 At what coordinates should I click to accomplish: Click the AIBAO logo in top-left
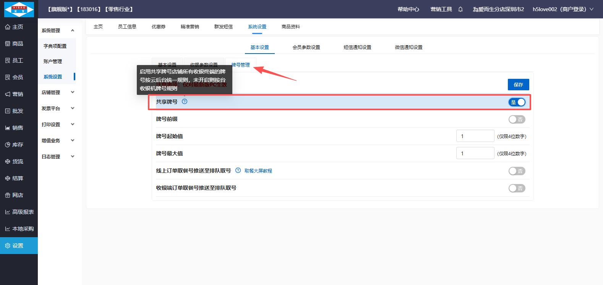pos(19,9)
